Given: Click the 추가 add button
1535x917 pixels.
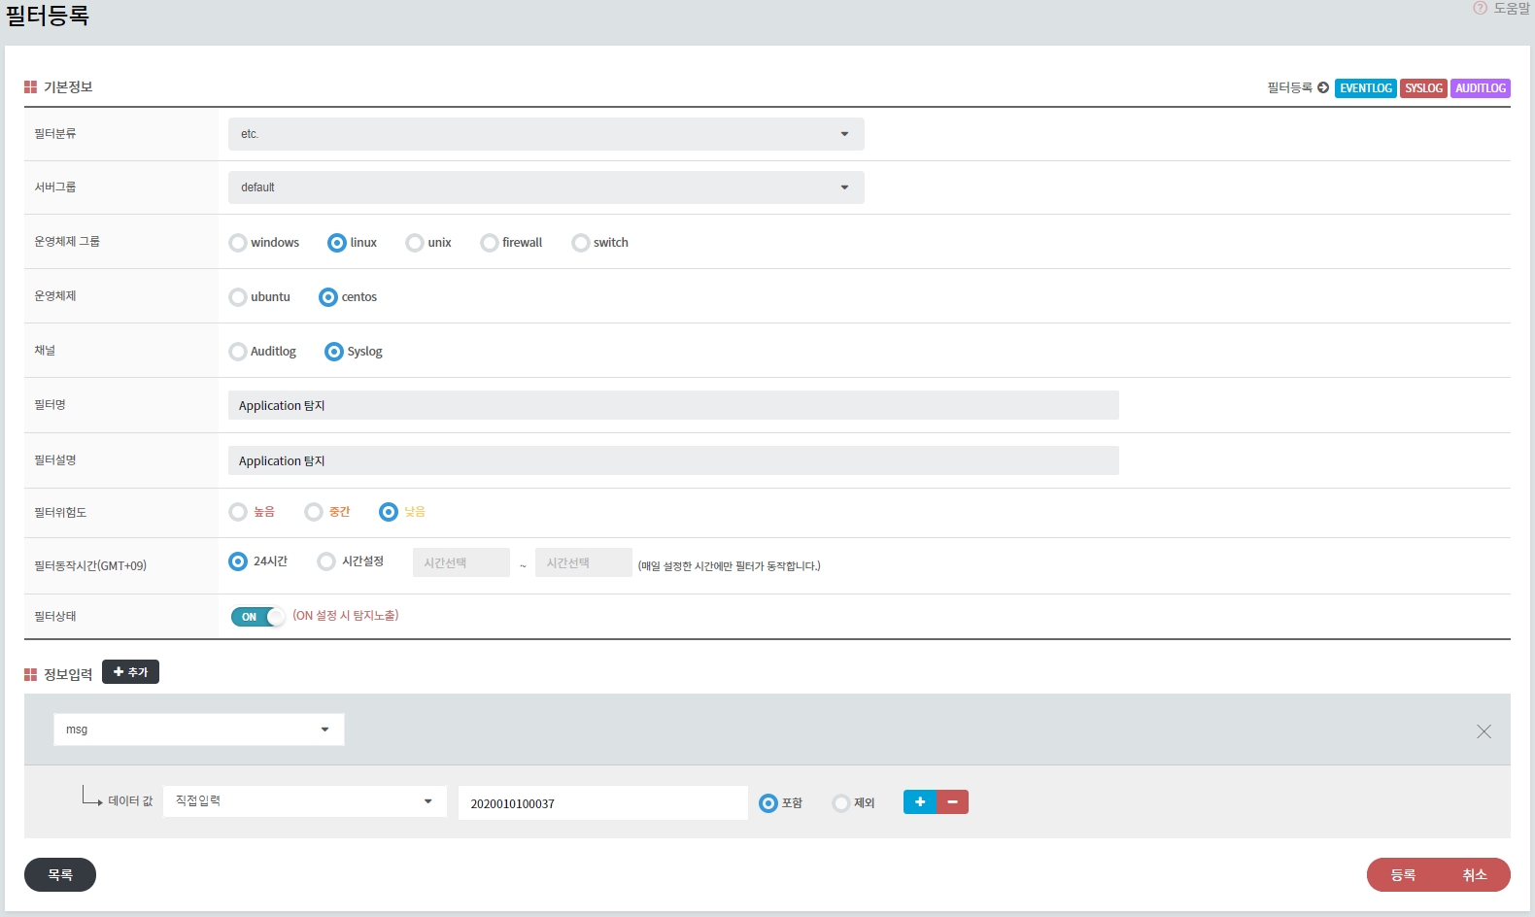Looking at the screenshot, I should coord(130,672).
